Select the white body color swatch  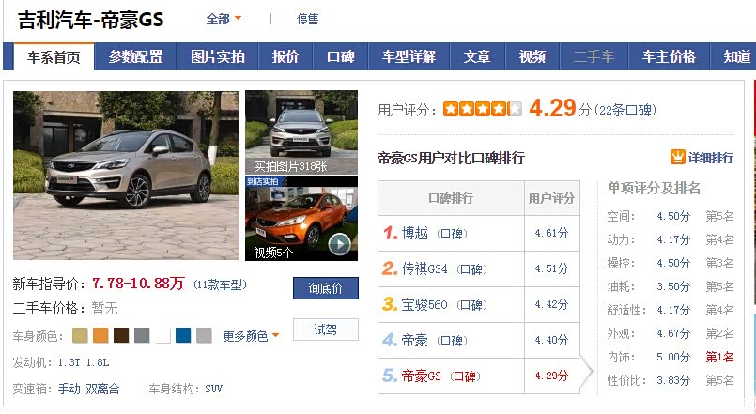[x=162, y=335]
